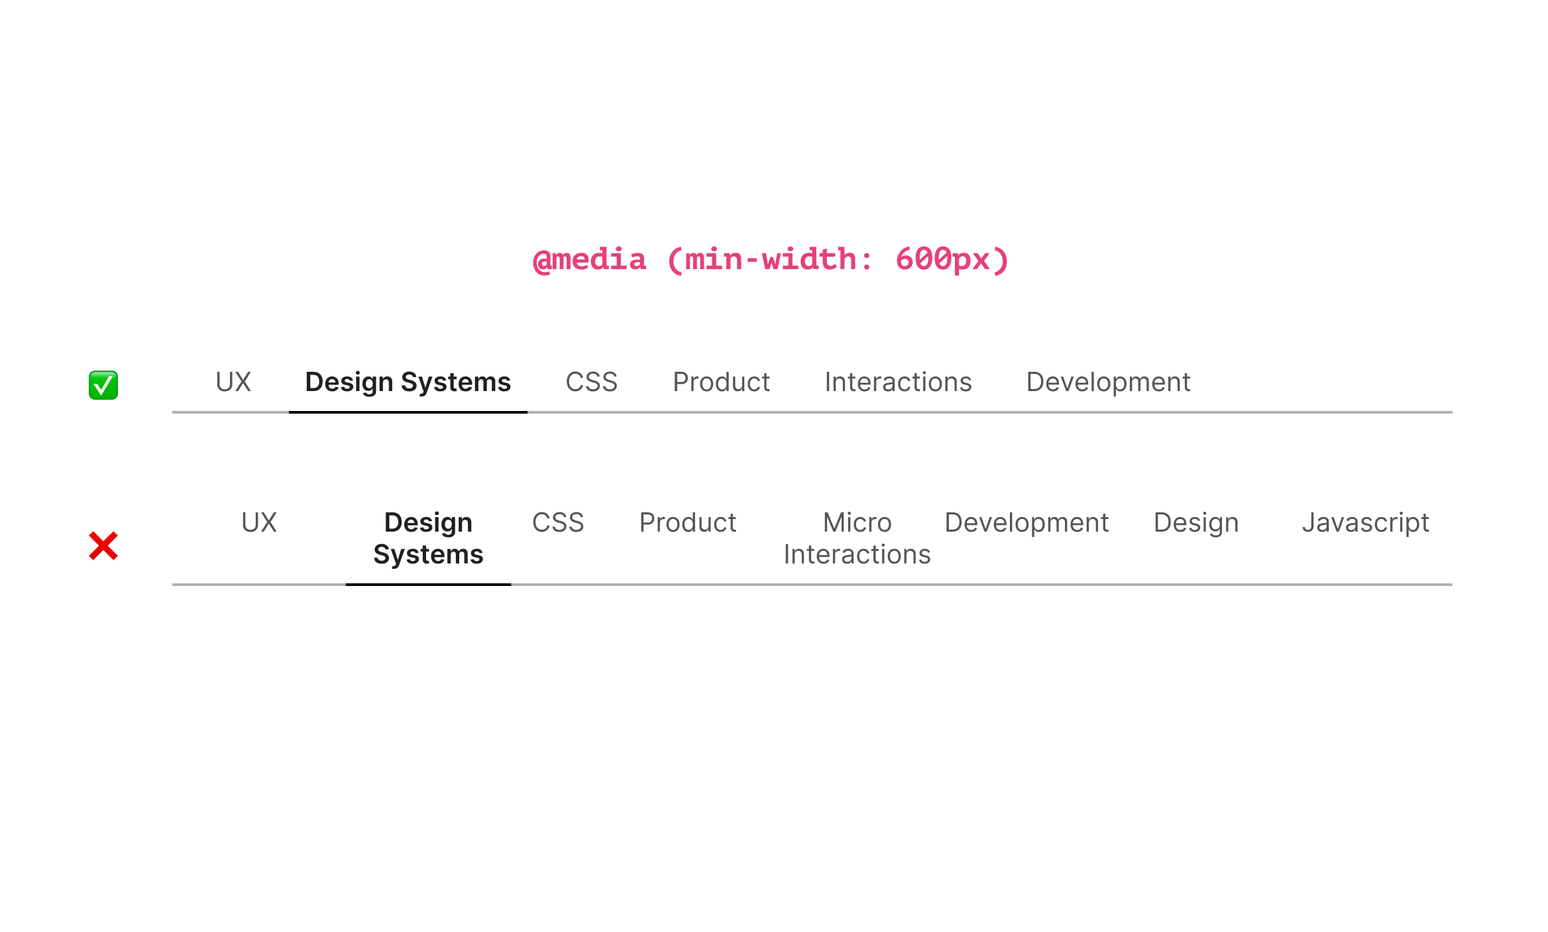Select UX in the bottom tab row

coord(259,523)
